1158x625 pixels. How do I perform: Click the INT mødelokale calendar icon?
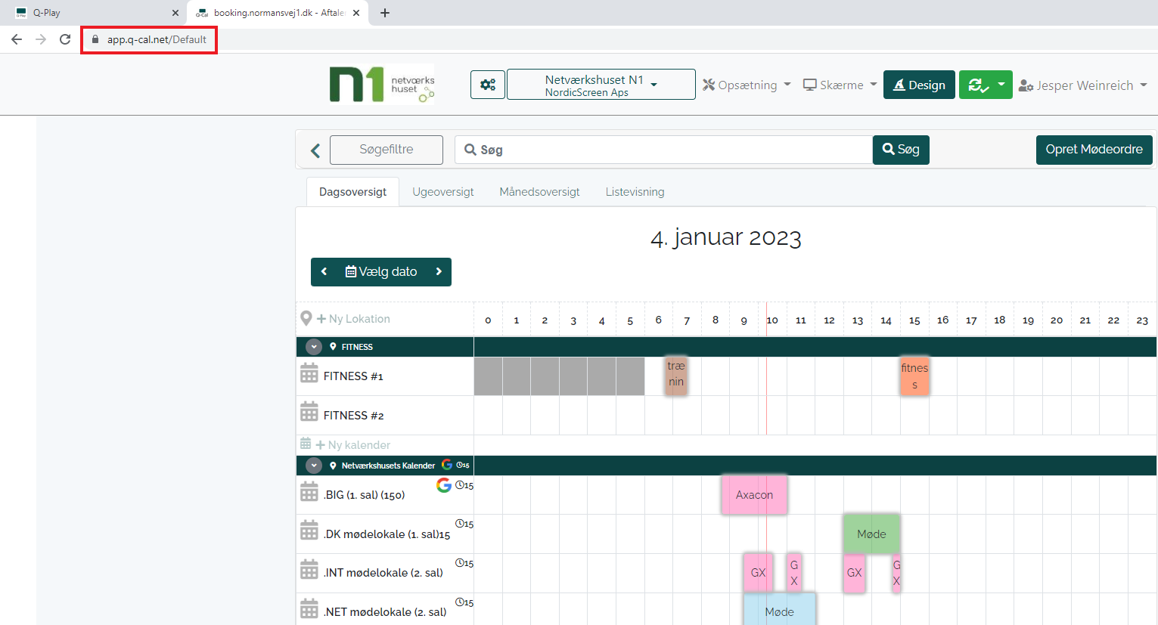(x=309, y=569)
